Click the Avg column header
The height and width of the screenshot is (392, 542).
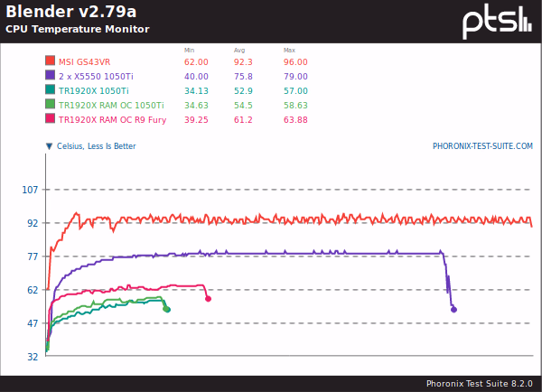[x=238, y=50]
